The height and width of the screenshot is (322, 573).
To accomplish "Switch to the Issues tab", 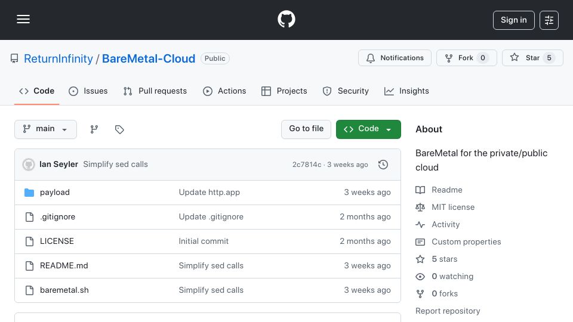I will click(88, 91).
